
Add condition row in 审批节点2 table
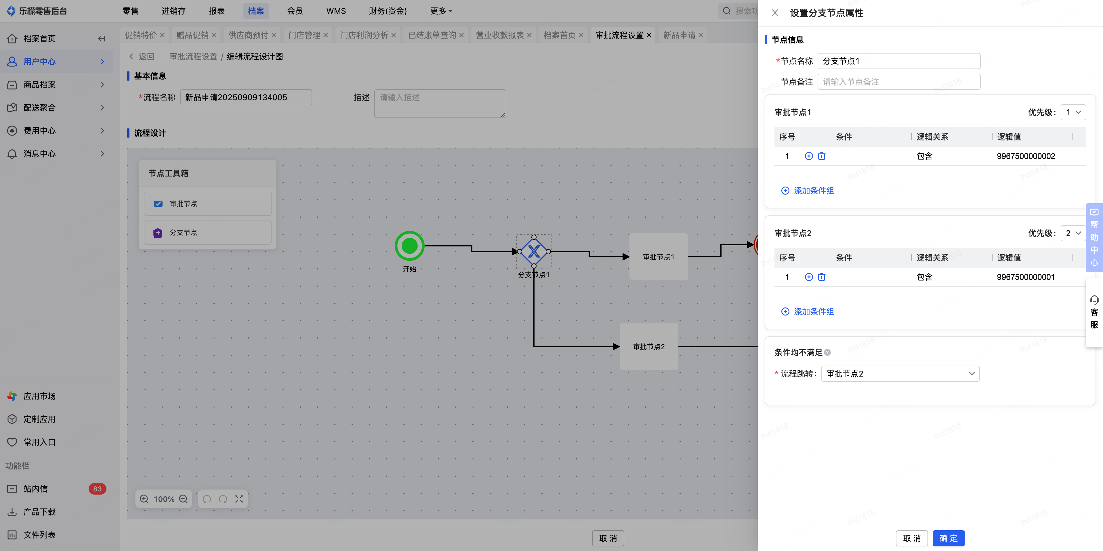click(808, 277)
